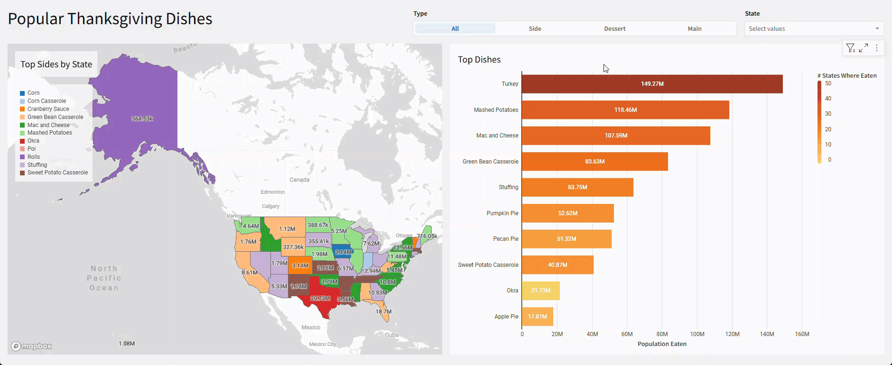Click the Cranberry Sauce orange legend square

(x=22, y=109)
